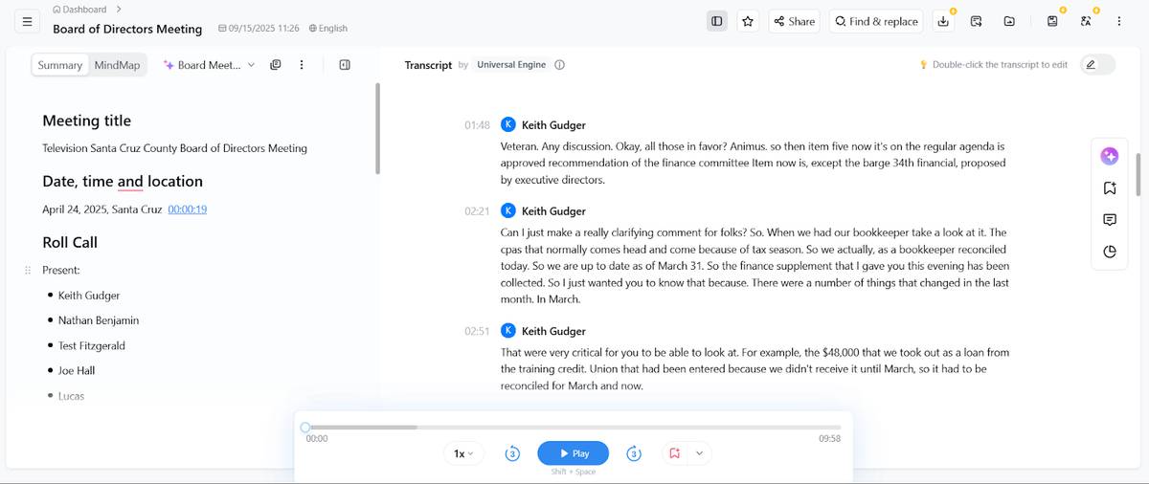Jump to the 00:00:19 timestamp link
The image size is (1149, 484).
coord(188,209)
